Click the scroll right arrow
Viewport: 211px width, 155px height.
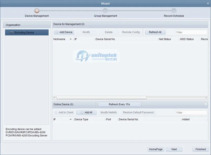click(206, 98)
